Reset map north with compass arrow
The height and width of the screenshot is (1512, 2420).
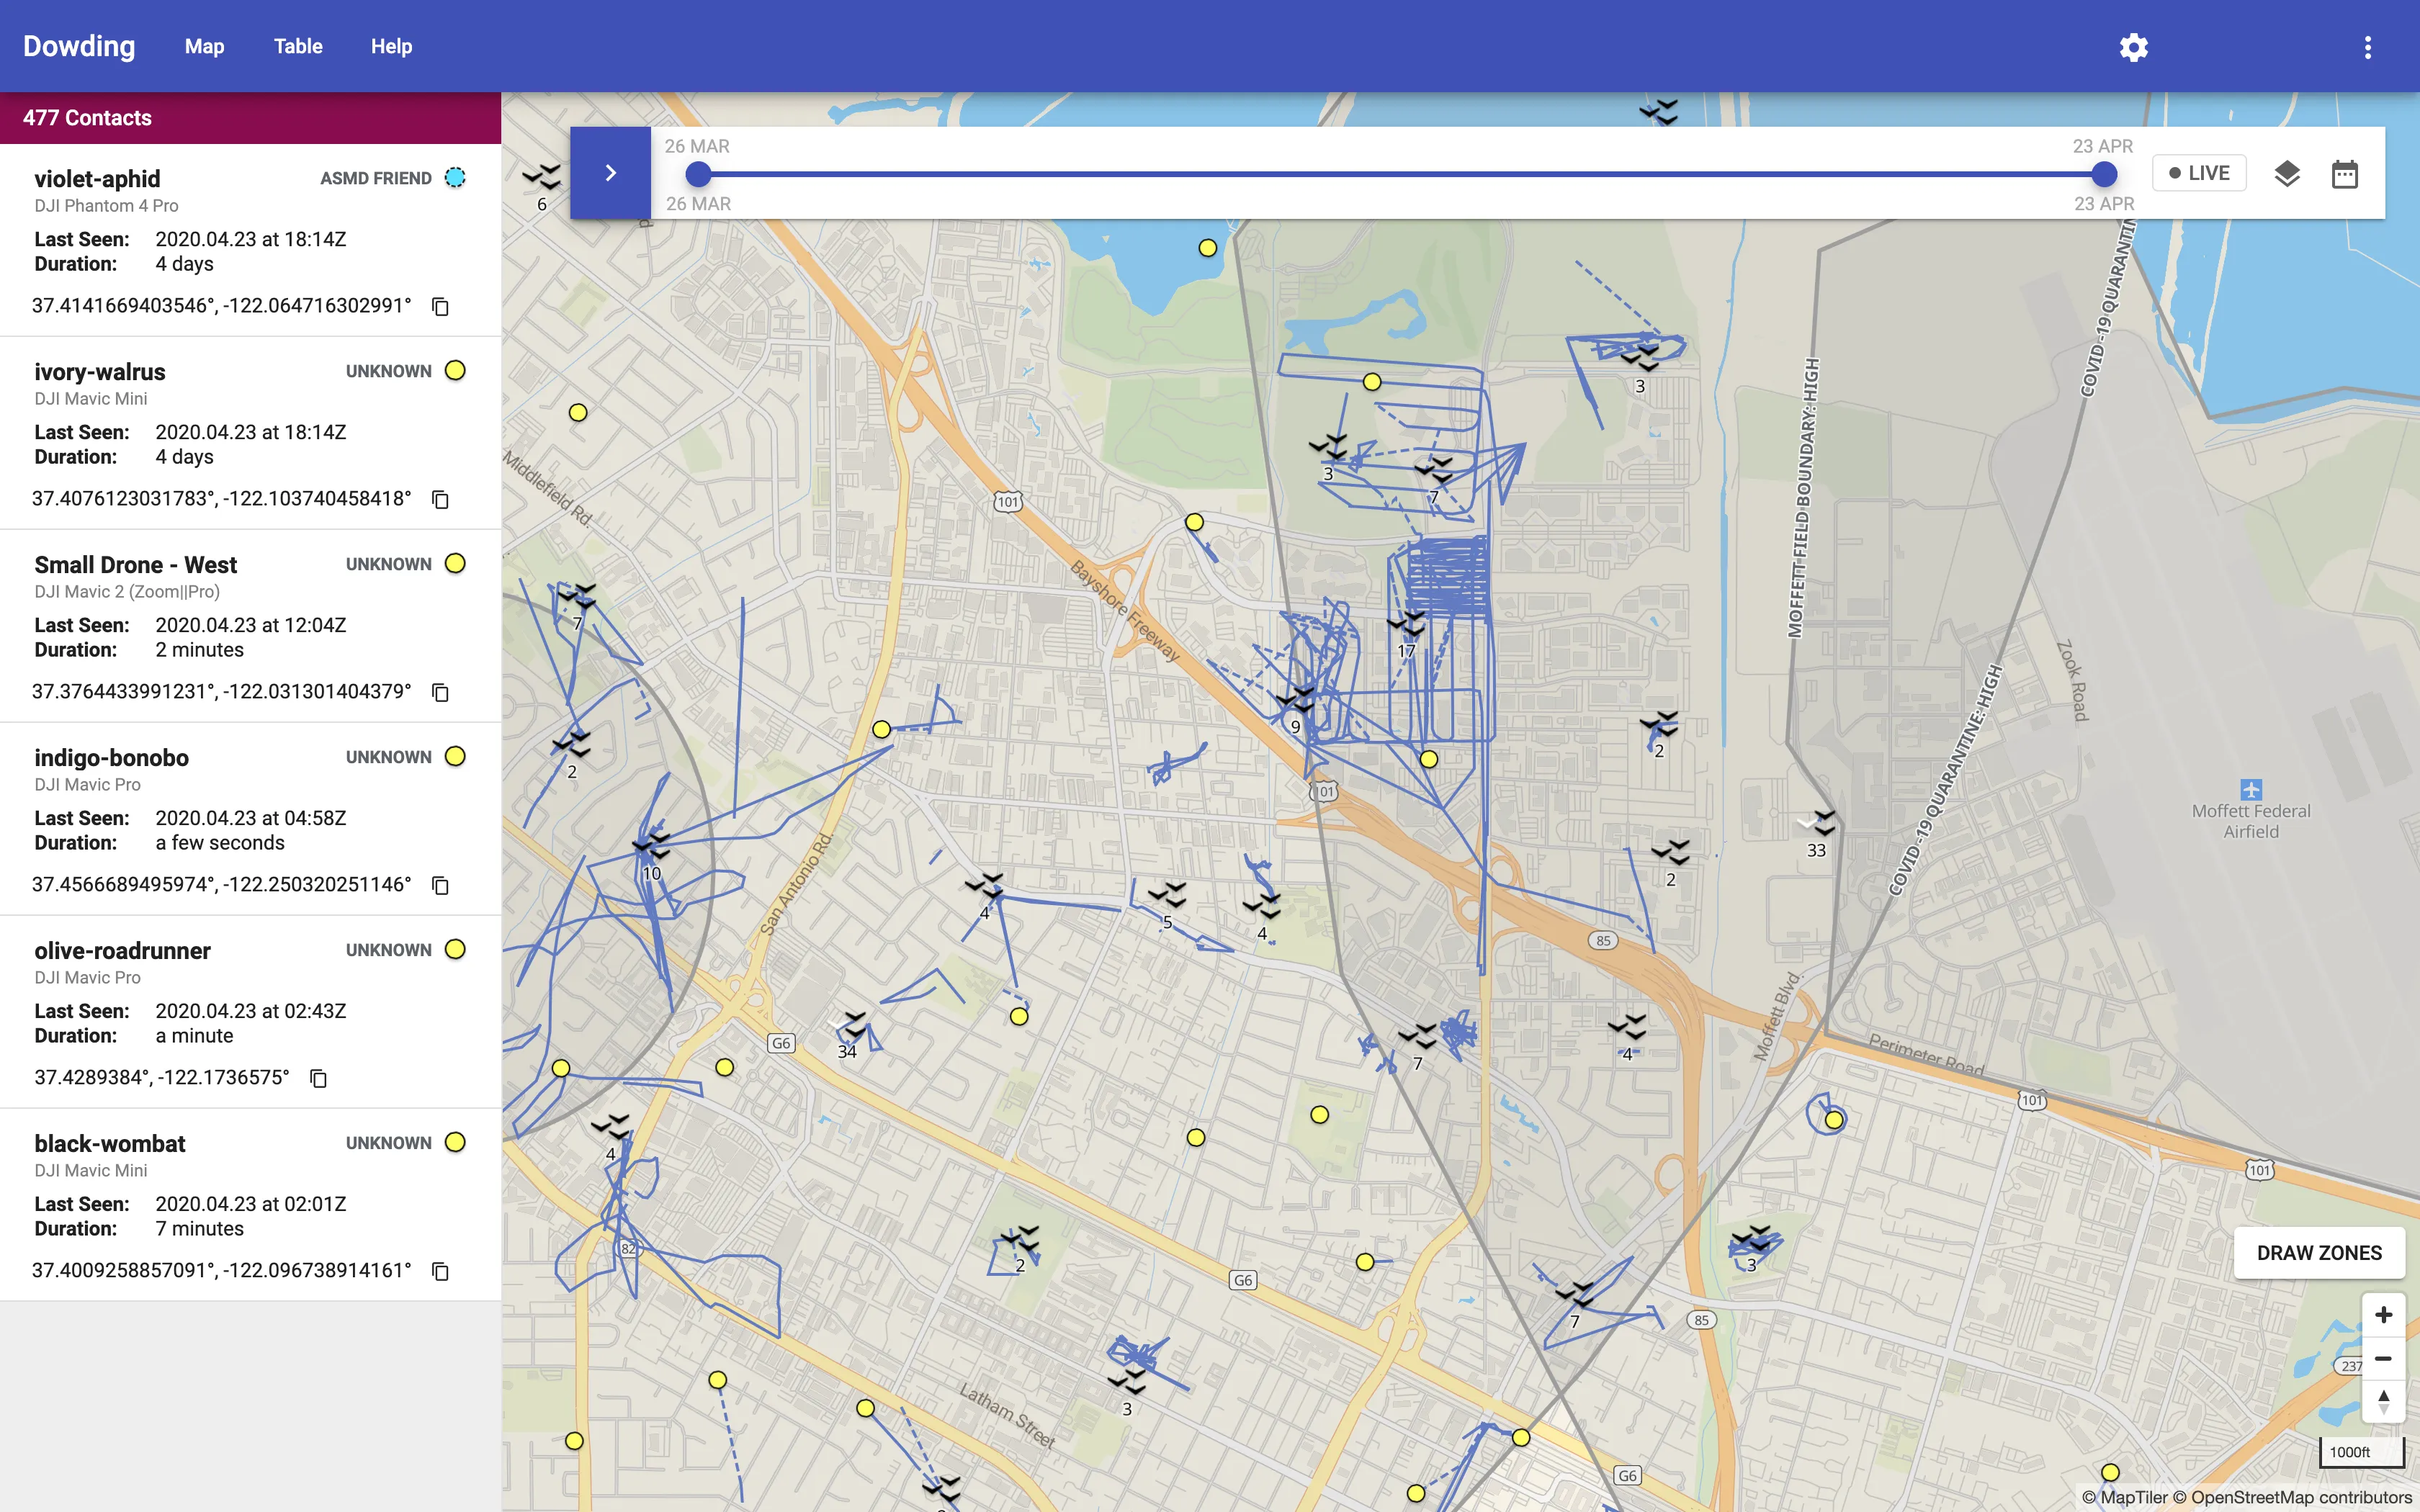(2383, 1400)
